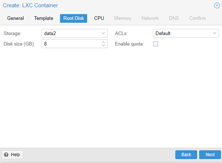Screen dimensions: 222x163
Task: Select the Root Disk tab
Action: pos(73,18)
